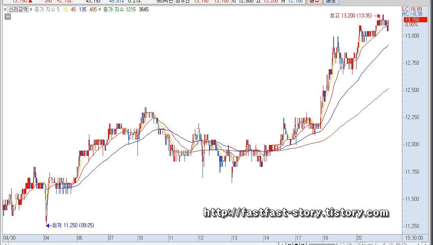Click the 20 date axis label
Viewport: 433px width, 245px height.
click(359, 238)
